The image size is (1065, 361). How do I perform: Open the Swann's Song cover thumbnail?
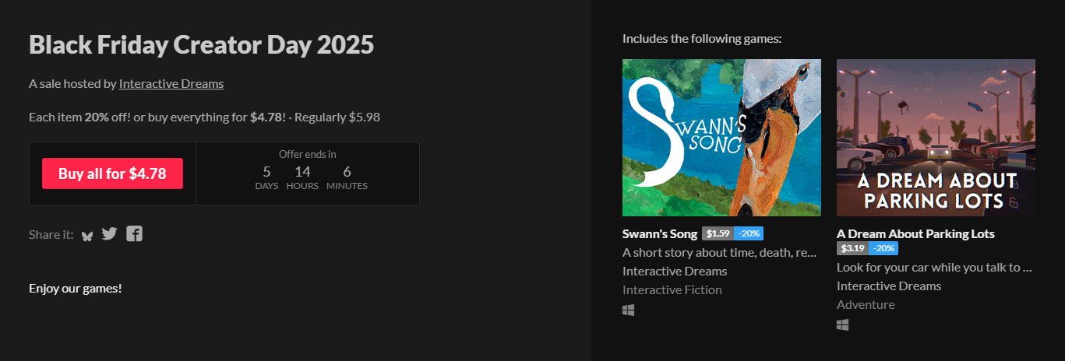click(x=721, y=138)
